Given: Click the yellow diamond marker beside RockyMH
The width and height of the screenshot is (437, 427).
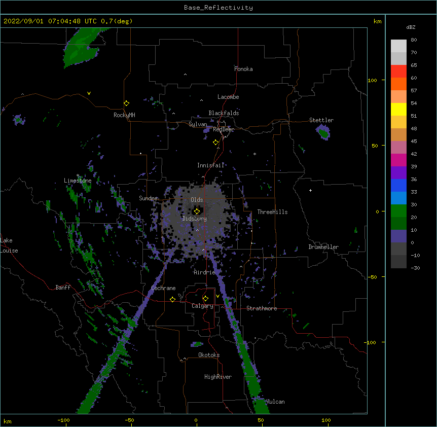Looking at the screenshot, I should tap(126, 103).
